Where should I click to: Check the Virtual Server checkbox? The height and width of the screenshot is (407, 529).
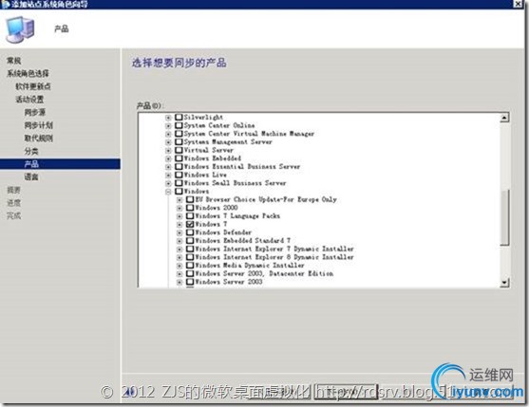pos(179,150)
